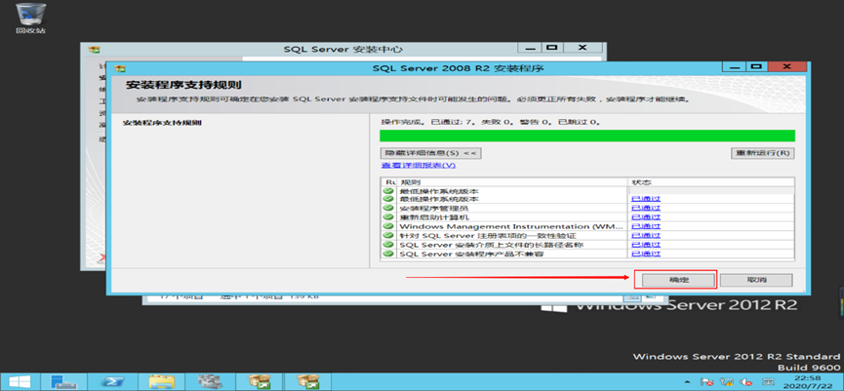Screen dimensions: 844x391
Task: Click the 确定 button
Action: (x=676, y=280)
